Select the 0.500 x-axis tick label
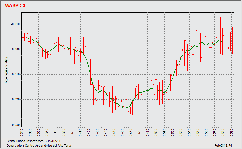 156,132
